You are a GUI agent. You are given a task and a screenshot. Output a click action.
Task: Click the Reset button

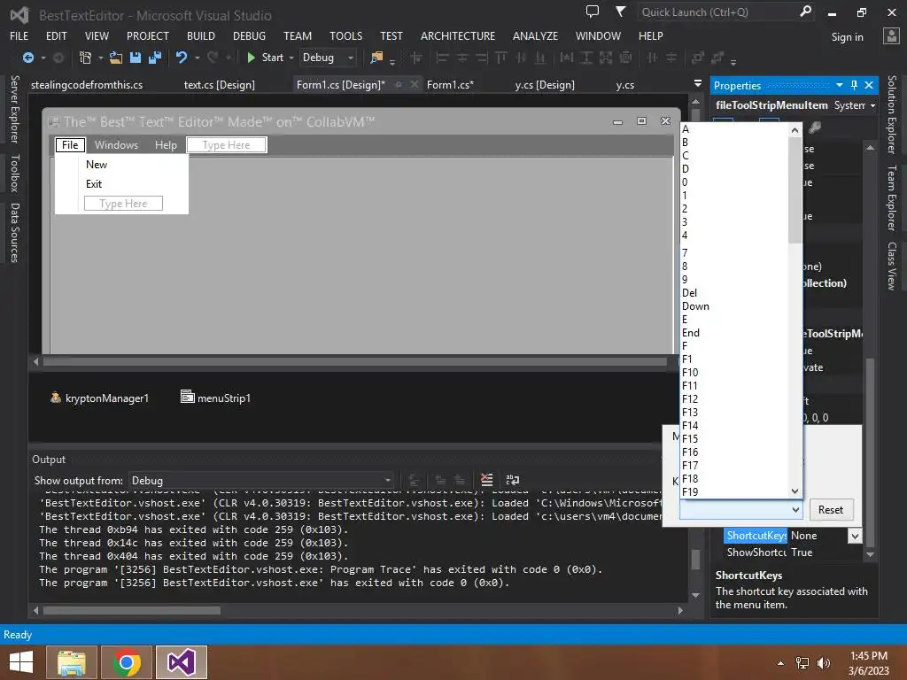(x=831, y=509)
